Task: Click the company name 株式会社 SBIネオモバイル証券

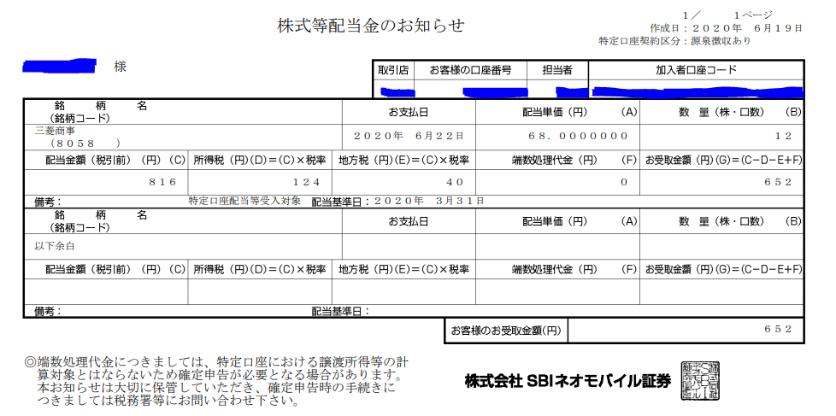Action: [x=568, y=381]
